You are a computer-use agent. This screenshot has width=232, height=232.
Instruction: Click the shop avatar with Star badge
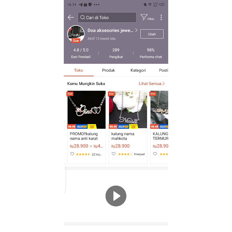click(x=76, y=34)
